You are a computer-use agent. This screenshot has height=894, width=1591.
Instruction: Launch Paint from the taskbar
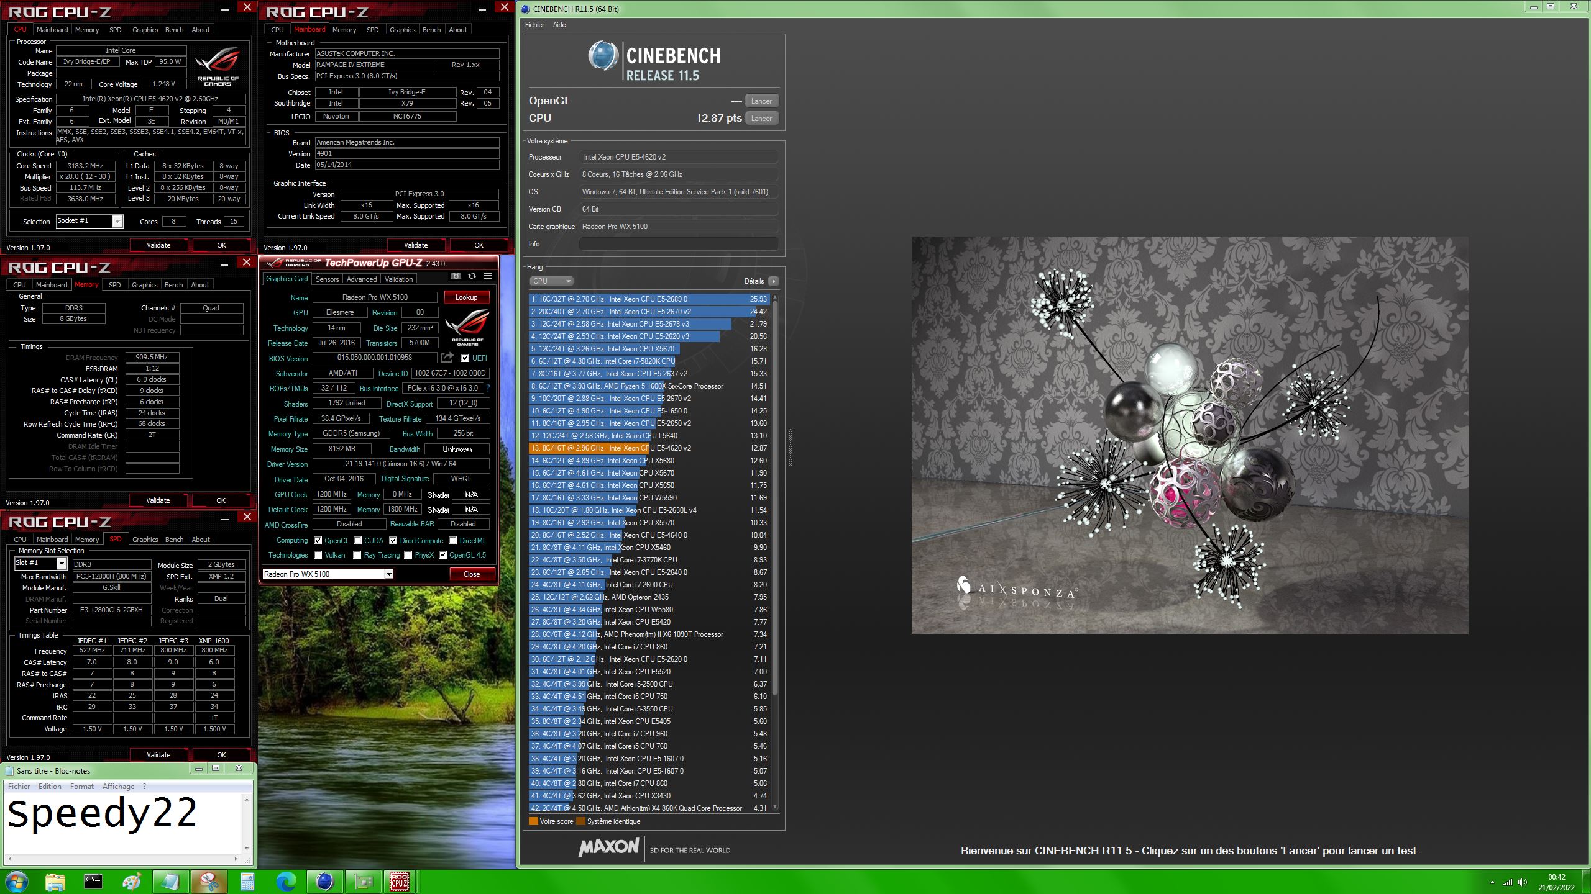click(x=132, y=882)
